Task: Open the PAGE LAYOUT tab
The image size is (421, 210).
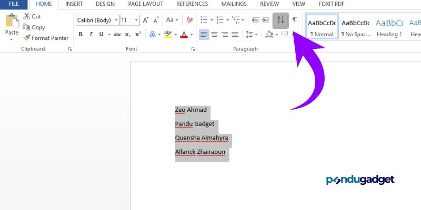Action: [145, 4]
